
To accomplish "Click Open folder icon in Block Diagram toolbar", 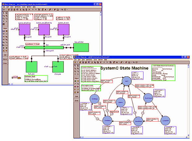I will coord(9,10).
